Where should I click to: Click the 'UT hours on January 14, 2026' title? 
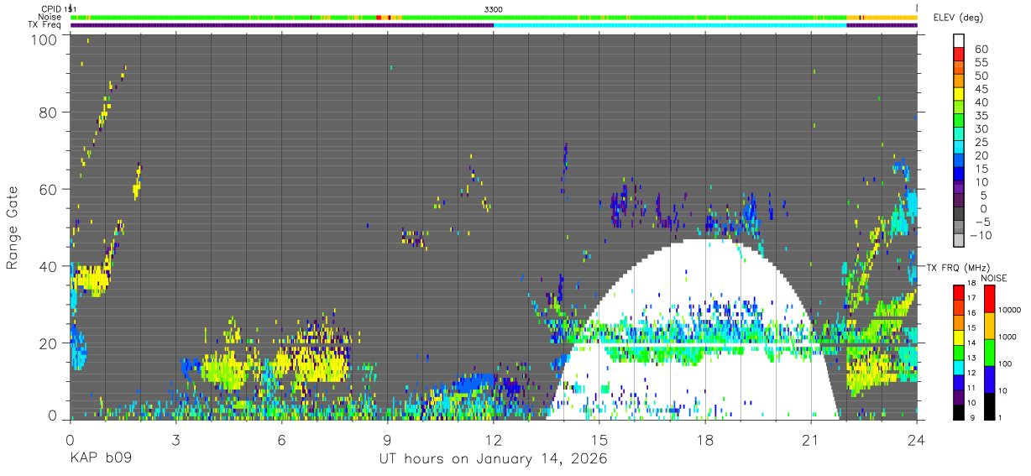(x=494, y=458)
